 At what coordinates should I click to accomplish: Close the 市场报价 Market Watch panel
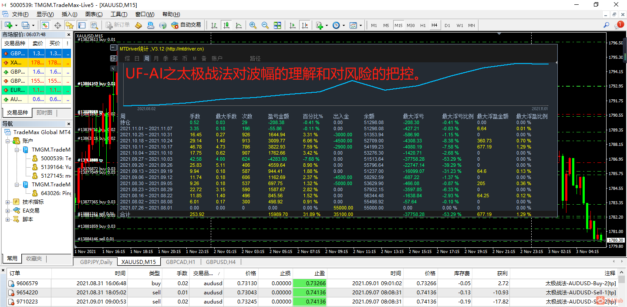pos(68,34)
